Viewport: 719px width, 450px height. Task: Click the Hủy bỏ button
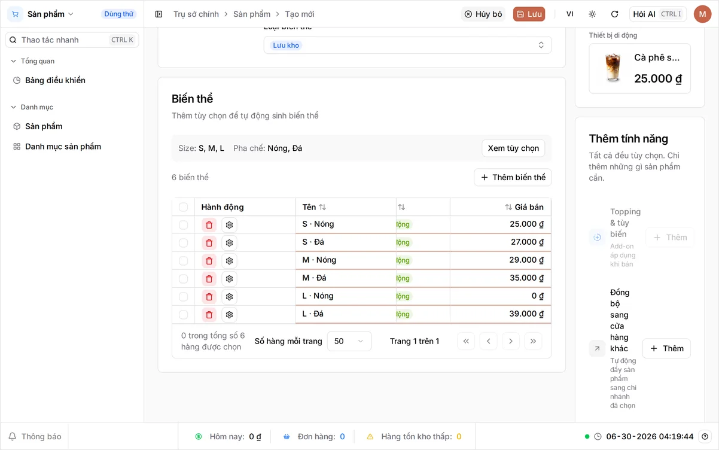(x=483, y=14)
